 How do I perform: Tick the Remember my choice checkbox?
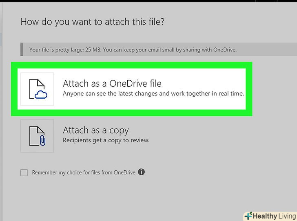(24, 172)
